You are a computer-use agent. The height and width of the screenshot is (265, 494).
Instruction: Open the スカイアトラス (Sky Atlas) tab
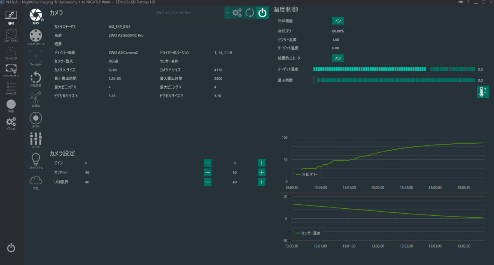pos(11,36)
